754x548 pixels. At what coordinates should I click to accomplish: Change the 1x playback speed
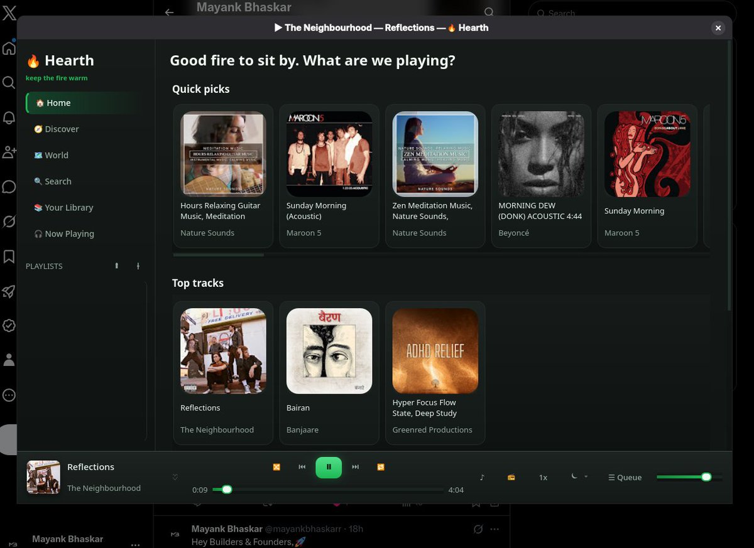(x=543, y=478)
